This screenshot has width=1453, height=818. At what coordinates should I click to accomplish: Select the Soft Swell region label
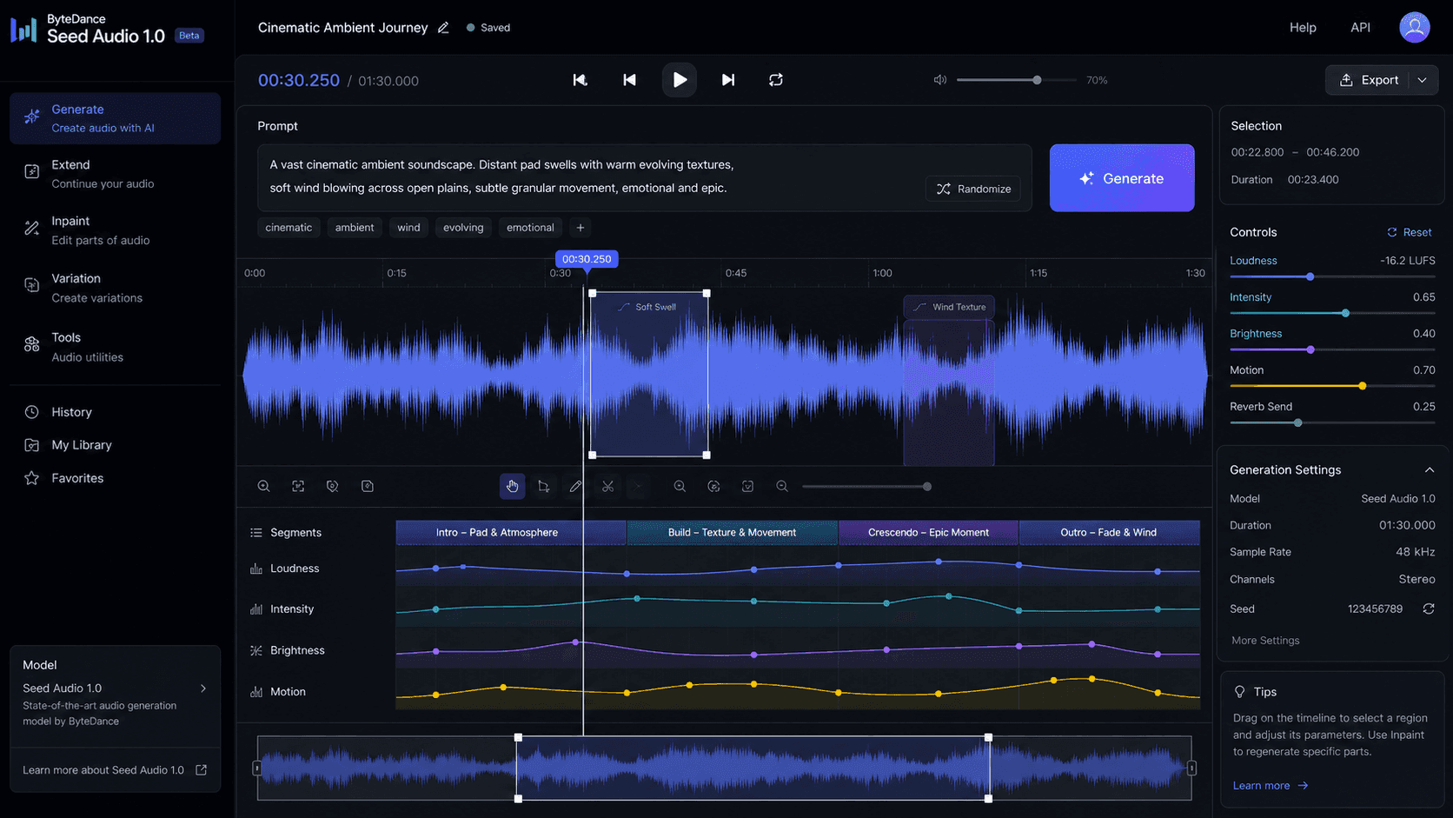pos(647,307)
